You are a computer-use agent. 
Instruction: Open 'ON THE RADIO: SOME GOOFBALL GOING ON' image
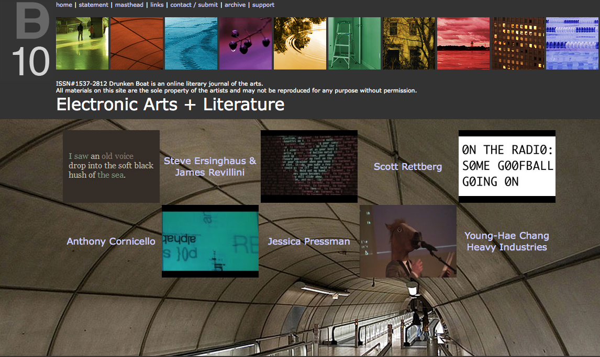click(x=507, y=166)
